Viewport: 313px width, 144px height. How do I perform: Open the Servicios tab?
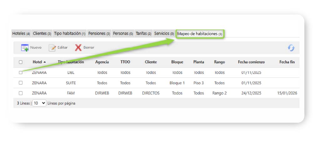coord(164,33)
